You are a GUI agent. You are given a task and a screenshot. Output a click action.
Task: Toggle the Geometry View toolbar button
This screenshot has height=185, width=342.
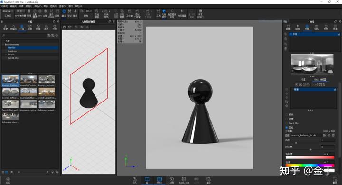(x=164, y=13)
